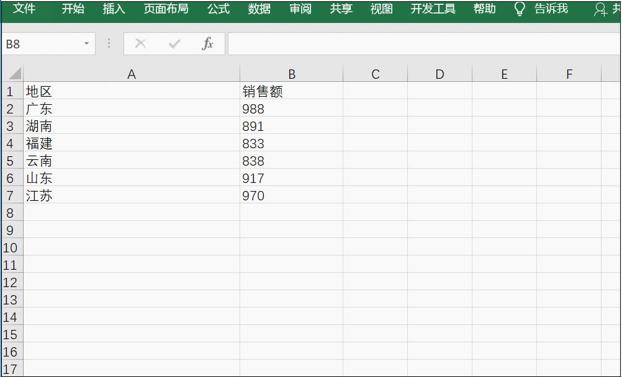Open the 数据 ribbon tab

coord(259,9)
